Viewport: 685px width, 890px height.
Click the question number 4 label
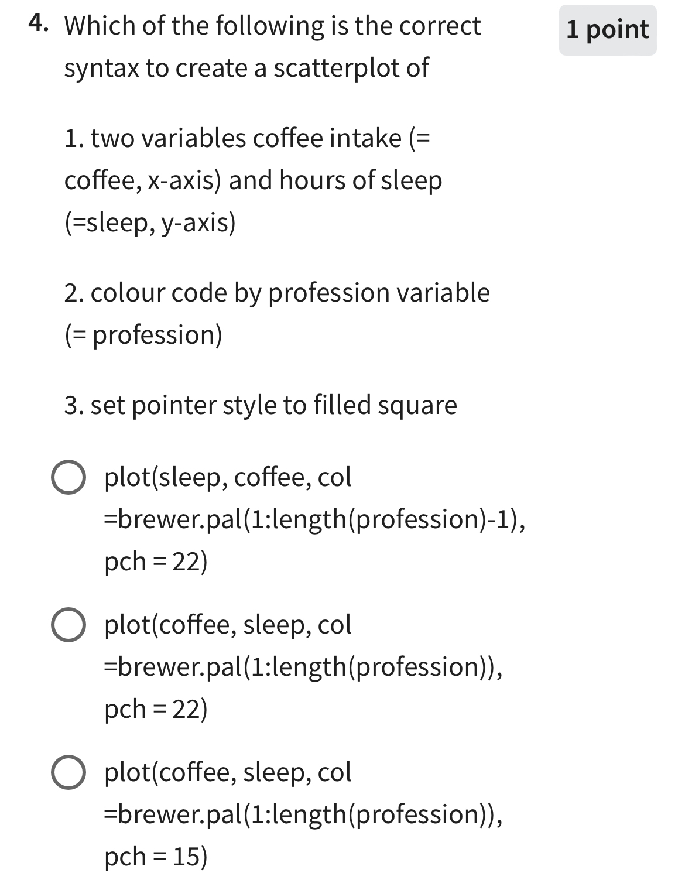click(x=37, y=25)
